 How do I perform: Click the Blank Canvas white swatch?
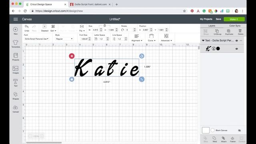tap(206, 130)
